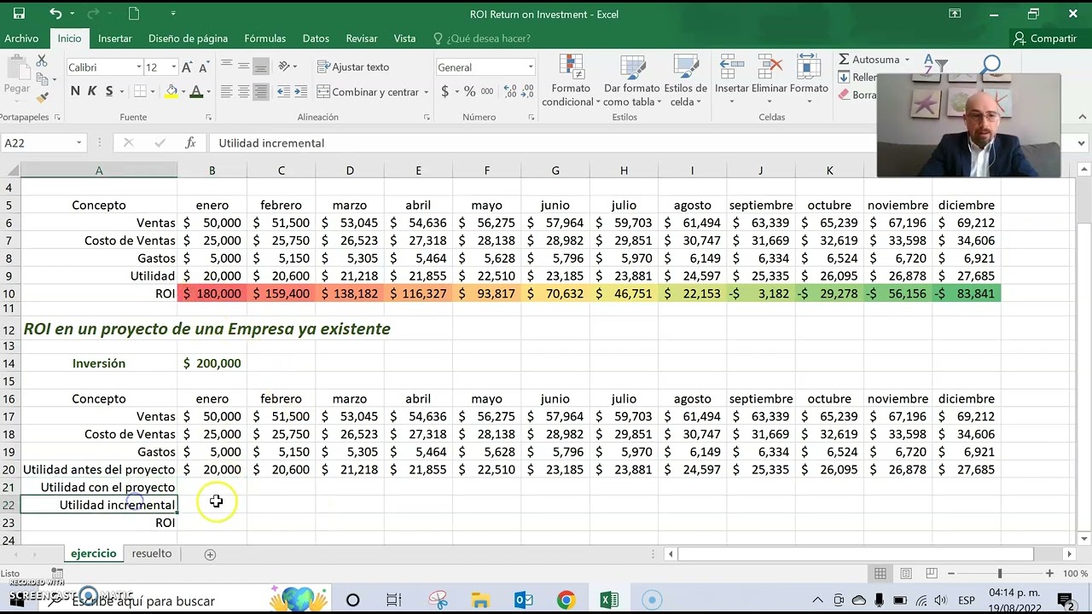Select Dar formato como tabla
Image resolution: width=1092 pixels, height=614 pixels.
click(632, 80)
